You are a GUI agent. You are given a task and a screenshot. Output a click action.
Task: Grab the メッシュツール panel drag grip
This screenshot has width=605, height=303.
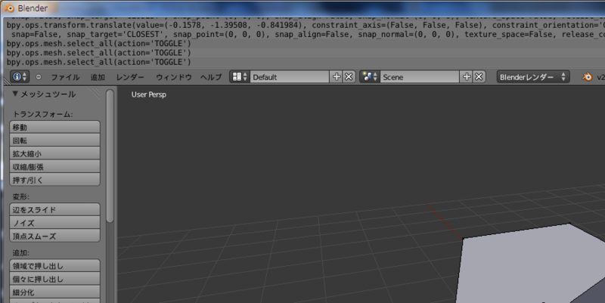94,93
